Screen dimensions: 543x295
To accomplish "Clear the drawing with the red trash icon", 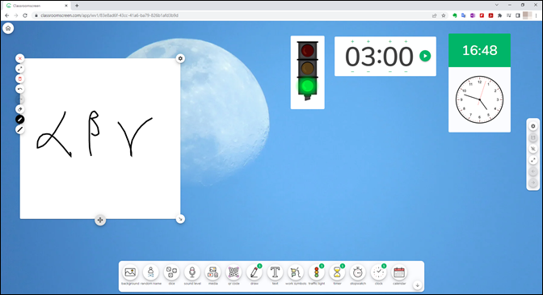I will 20,79.
